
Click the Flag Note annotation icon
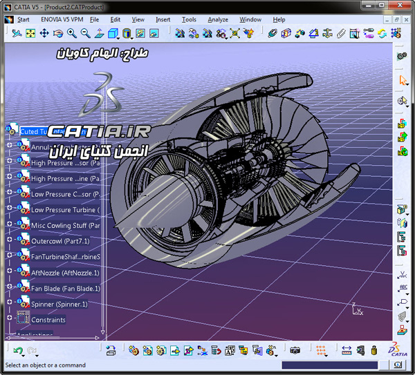(403, 302)
